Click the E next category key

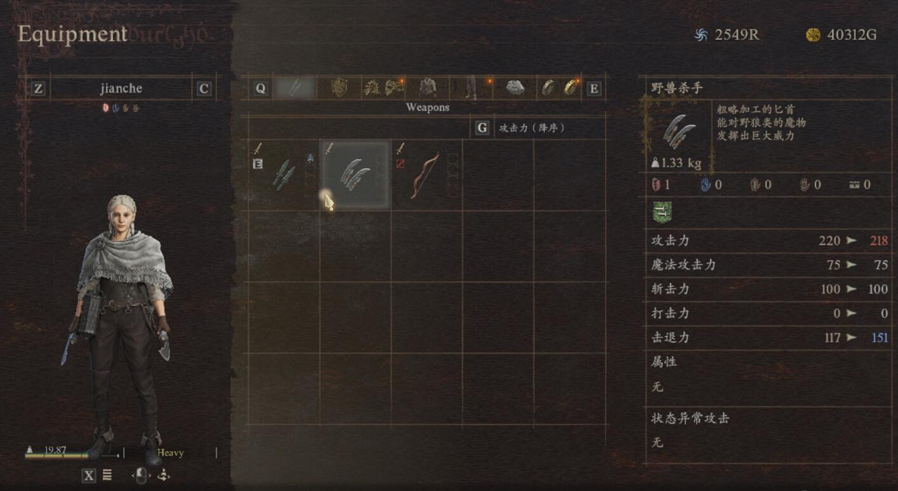tap(594, 88)
